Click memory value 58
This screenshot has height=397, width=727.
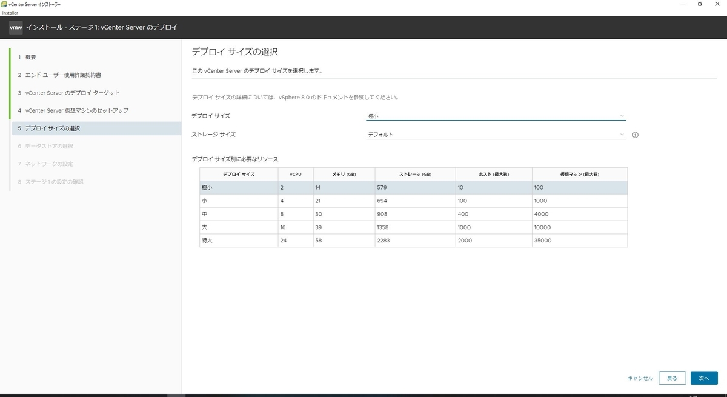[318, 241]
